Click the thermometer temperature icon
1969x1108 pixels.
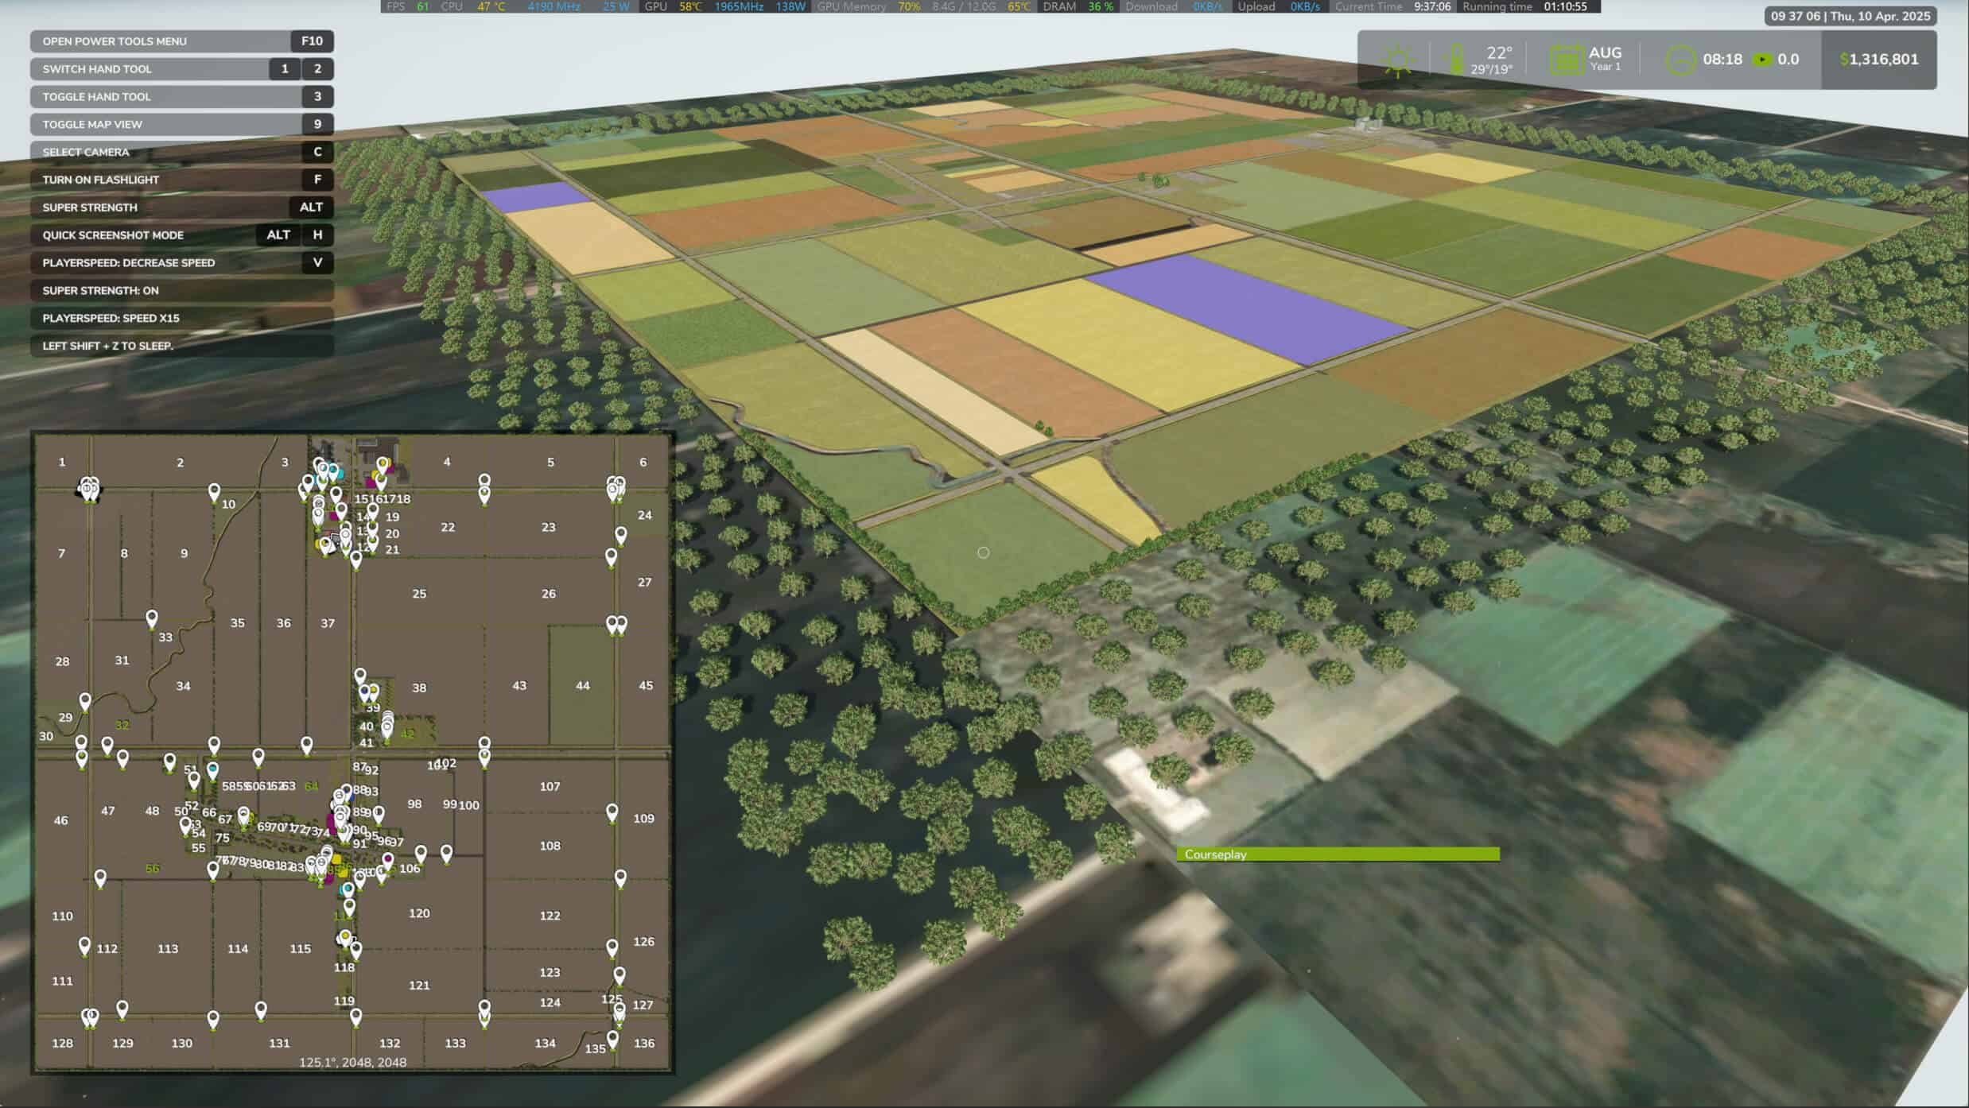point(1456,60)
